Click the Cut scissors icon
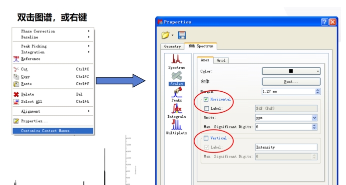 point(16,69)
